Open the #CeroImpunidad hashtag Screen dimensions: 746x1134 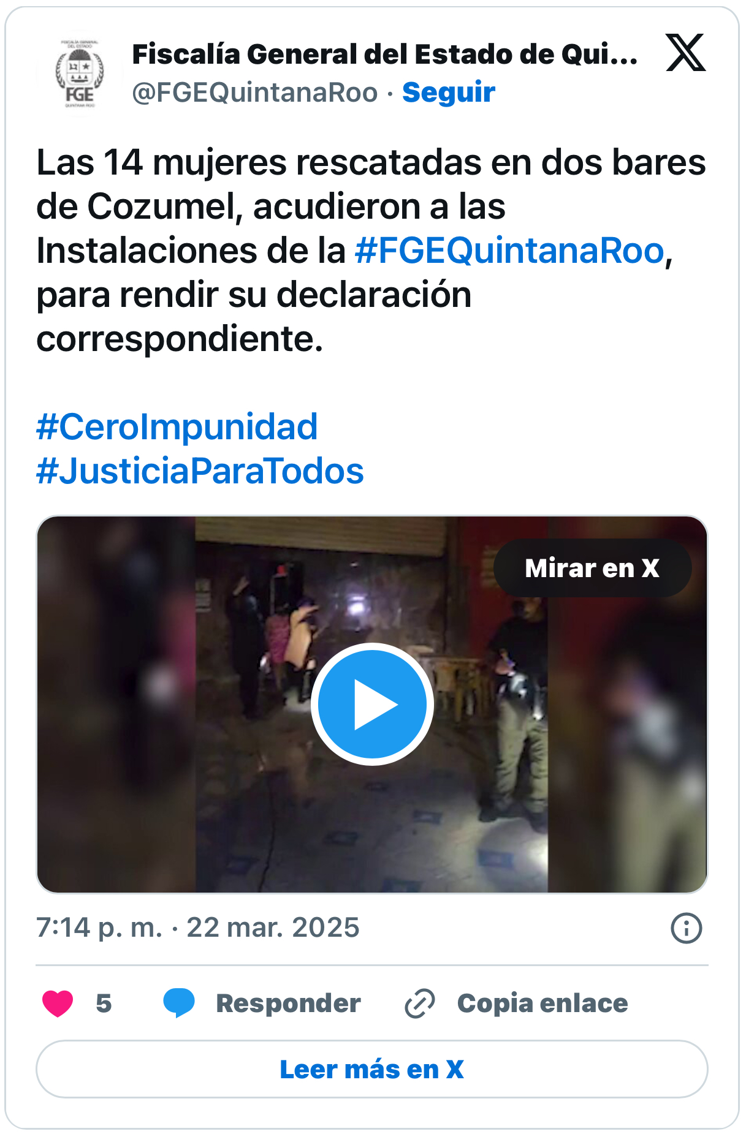point(177,426)
